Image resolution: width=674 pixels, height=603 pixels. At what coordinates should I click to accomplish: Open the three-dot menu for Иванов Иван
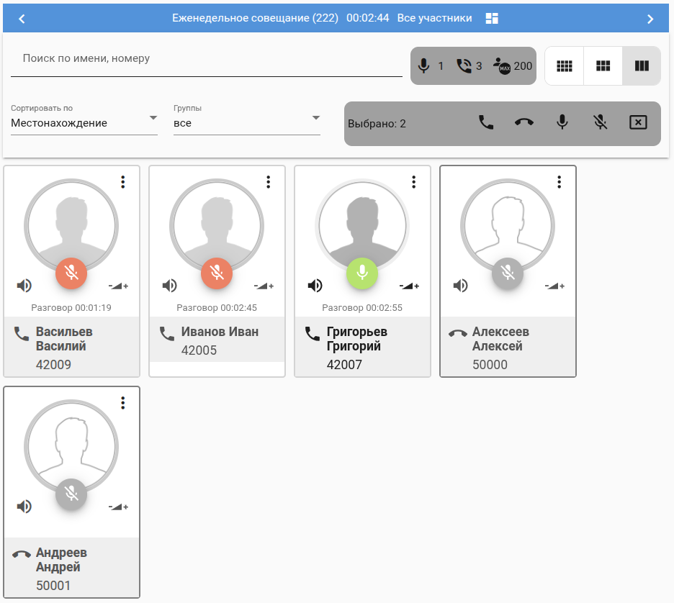268,182
